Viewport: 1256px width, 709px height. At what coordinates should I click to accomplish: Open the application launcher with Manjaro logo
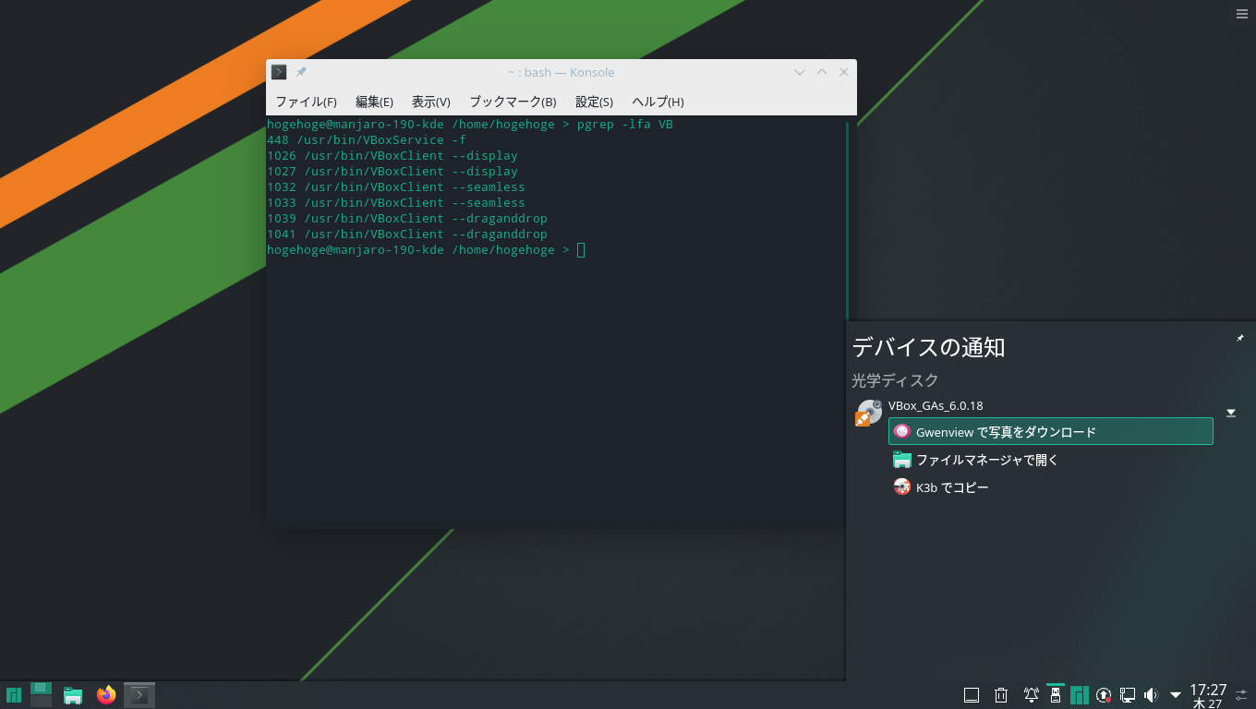coord(14,695)
